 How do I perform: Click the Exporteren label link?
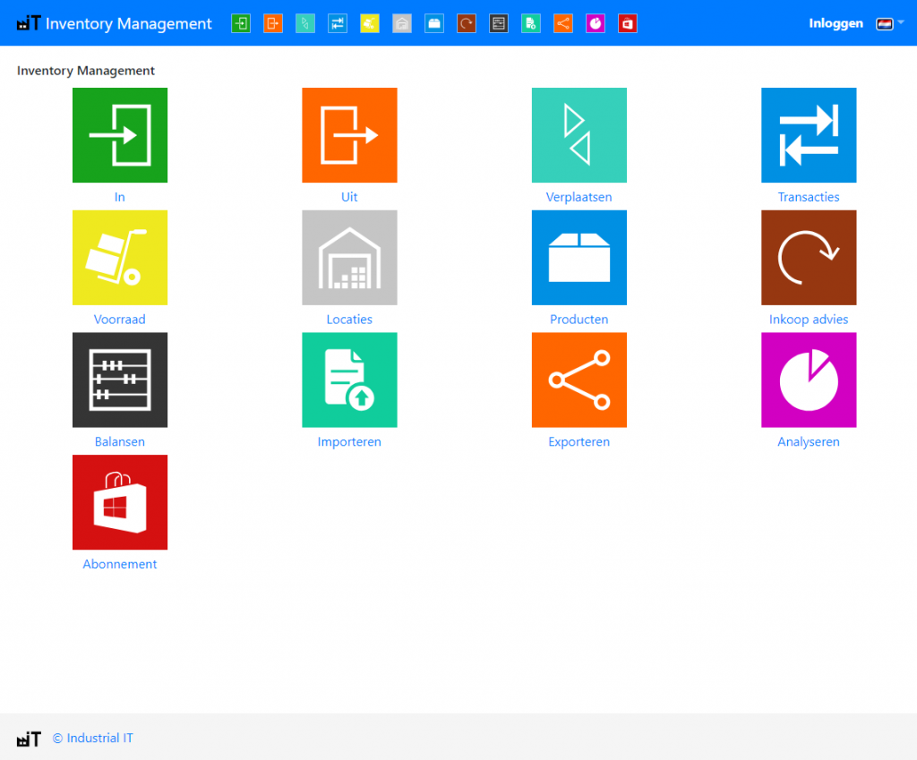click(x=579, y=441)
